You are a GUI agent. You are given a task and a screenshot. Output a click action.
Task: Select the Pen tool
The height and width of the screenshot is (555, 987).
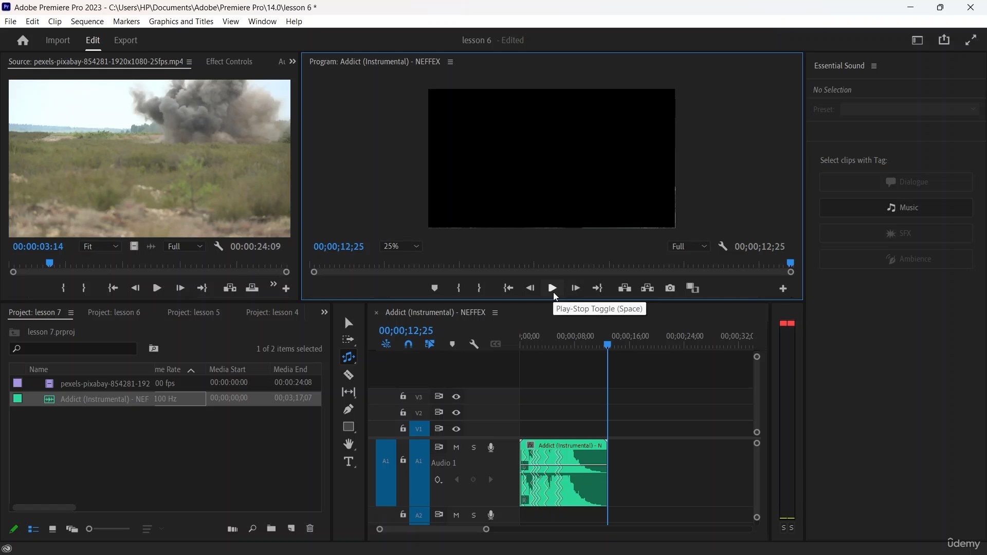[349, 410]
